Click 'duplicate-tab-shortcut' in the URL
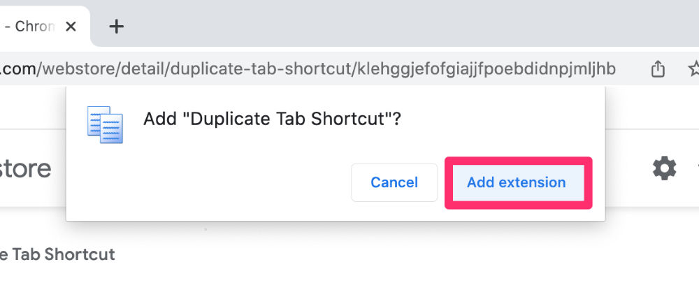This screenshot has width=699, height=304. 262,68
